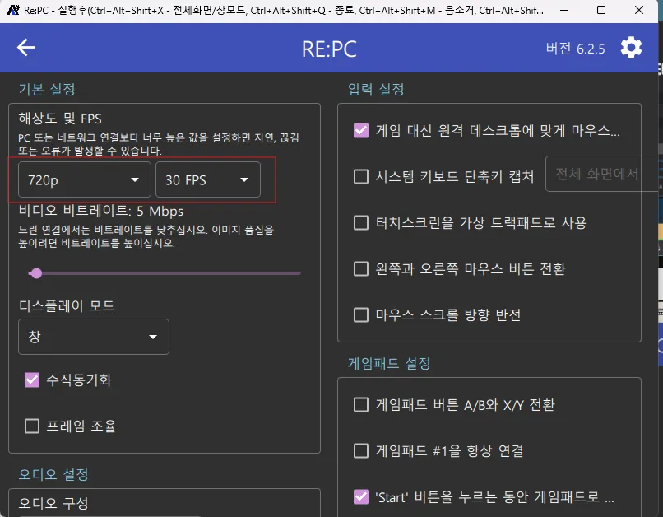663x517 pixels.
Task: Click the 게임패드 설정 section heading
Action: click(x=389, y=363)
